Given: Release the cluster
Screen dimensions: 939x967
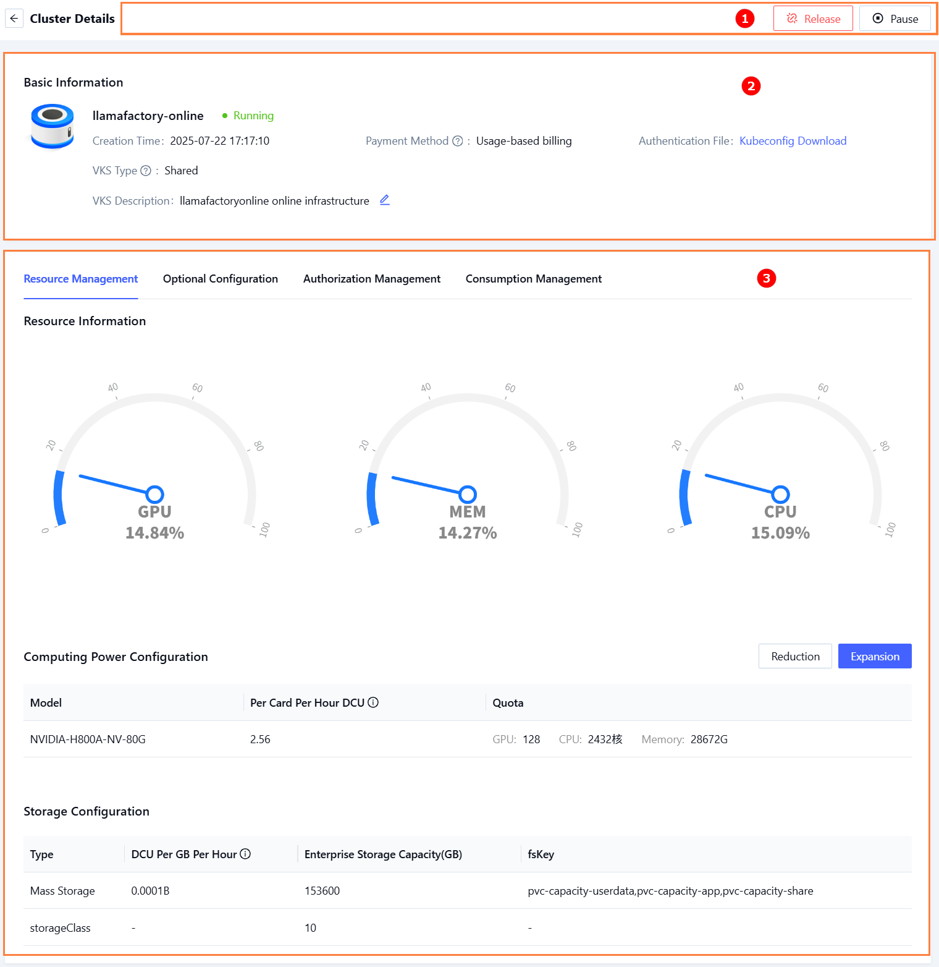Looking at the screenshot, I should pyautogui.click(x=813, y=19).
